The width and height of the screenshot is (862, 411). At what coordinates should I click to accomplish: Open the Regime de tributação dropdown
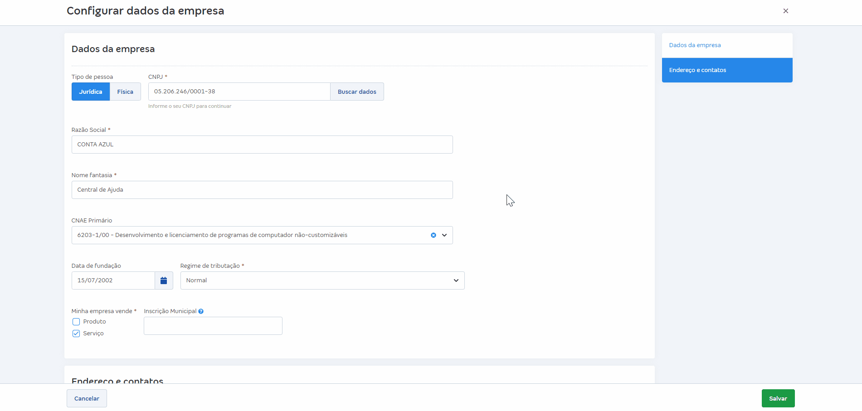[322, 280]
